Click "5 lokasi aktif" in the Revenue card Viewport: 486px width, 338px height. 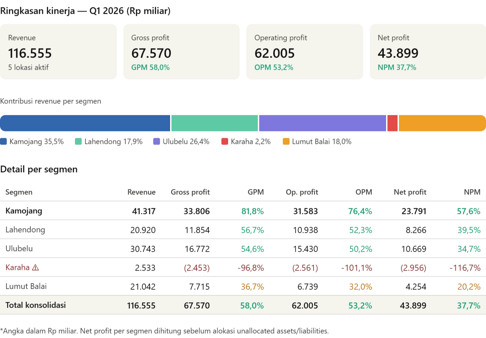tap(28, 67)
